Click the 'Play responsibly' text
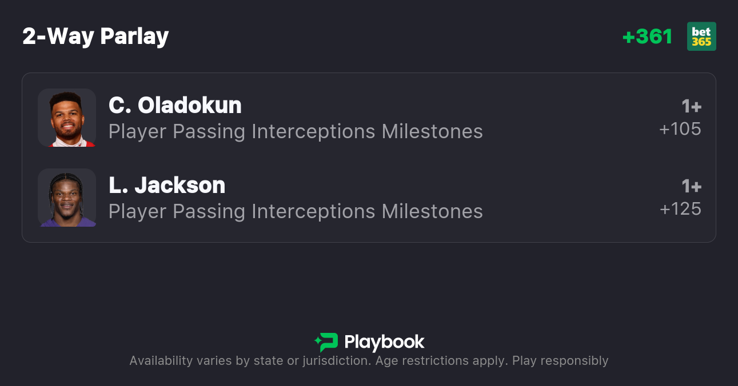Viewport: 738px width, 386px height. (x=560, y=361)
